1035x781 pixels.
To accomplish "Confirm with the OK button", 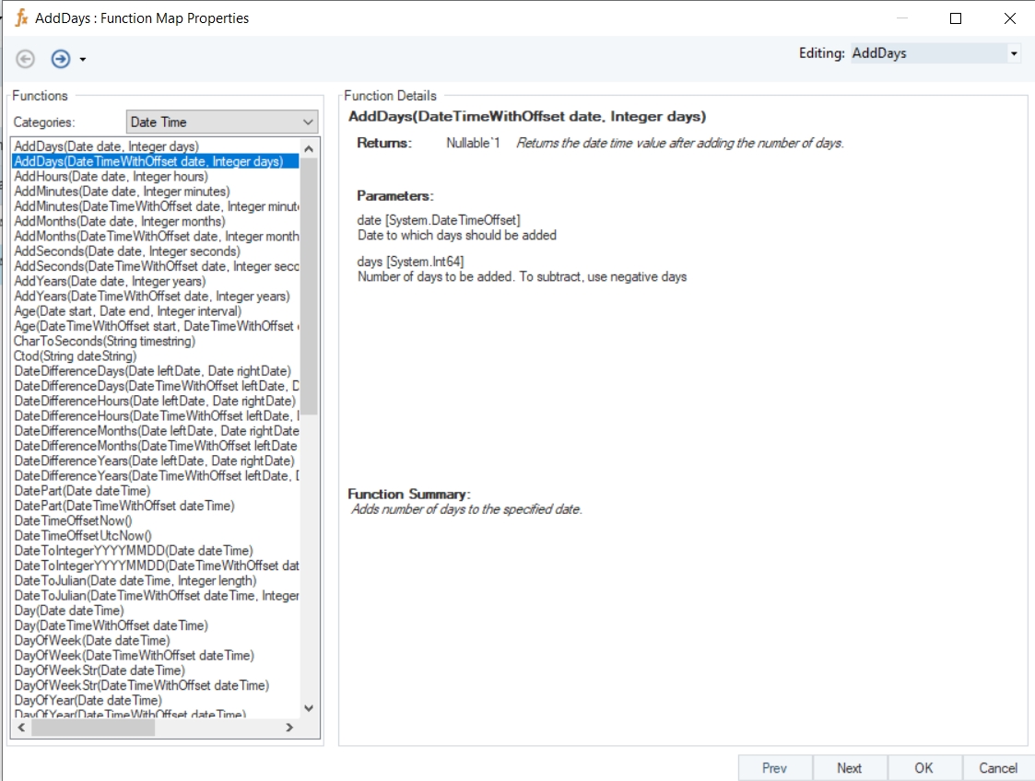I will pyautogui.click(x=923, y=768).
